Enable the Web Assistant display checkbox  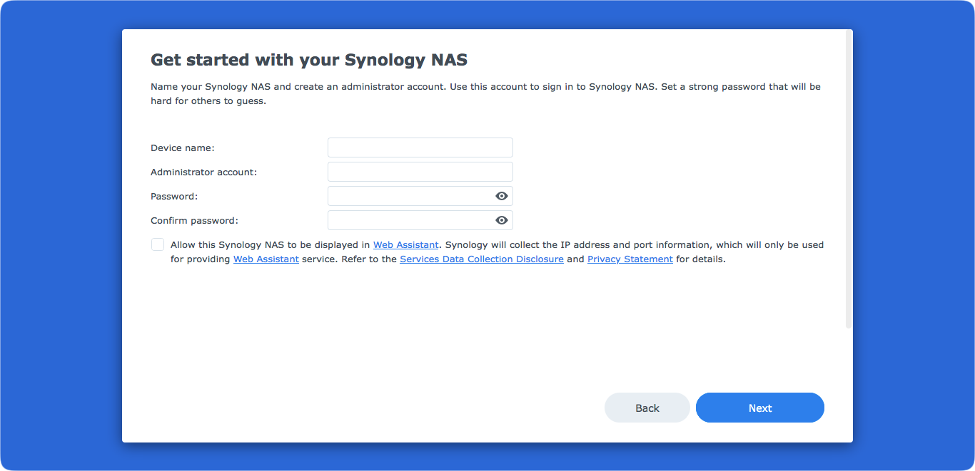[x=158, y=244]
